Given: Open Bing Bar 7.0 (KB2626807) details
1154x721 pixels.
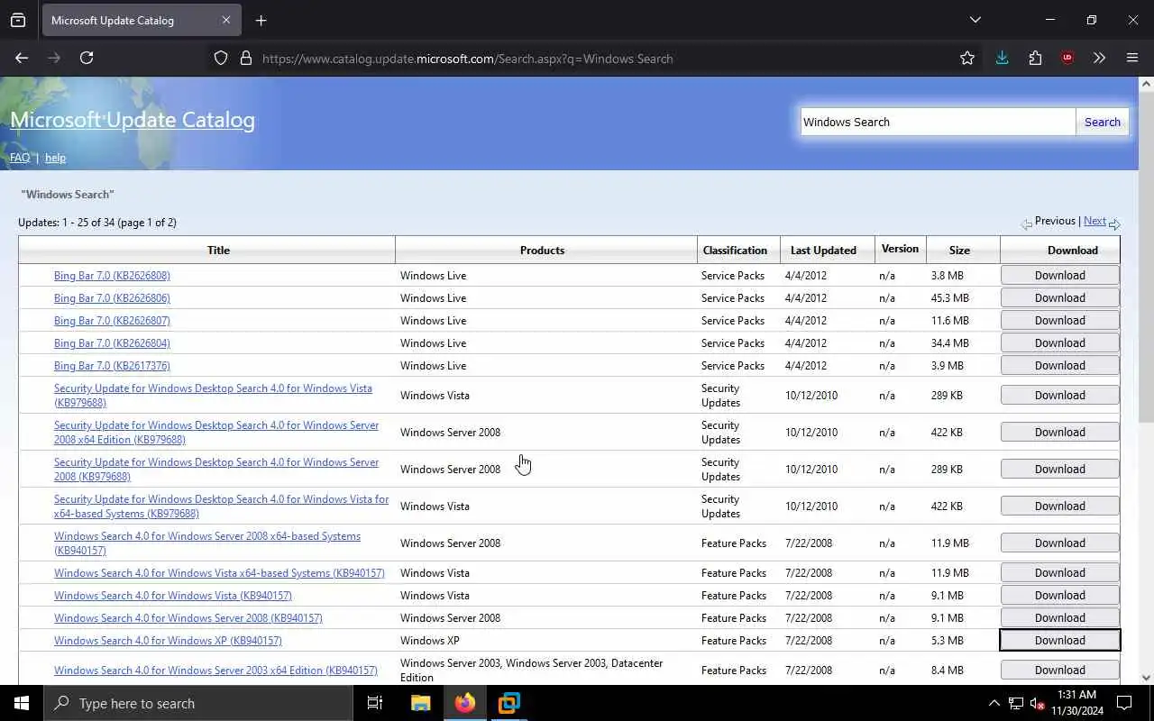Looking at the screenshot, I should pos(112,321).
